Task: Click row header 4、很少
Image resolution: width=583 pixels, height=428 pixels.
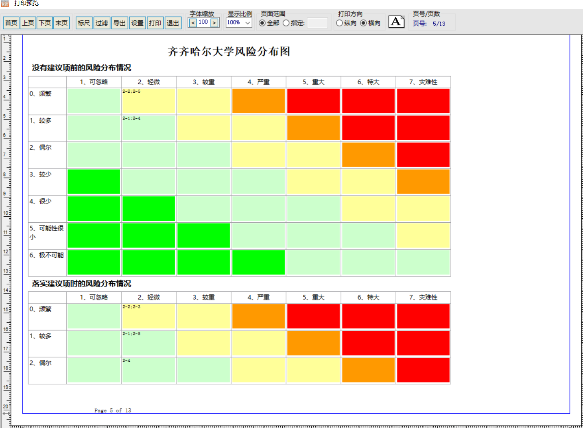Action: click(x=47, y=209)
